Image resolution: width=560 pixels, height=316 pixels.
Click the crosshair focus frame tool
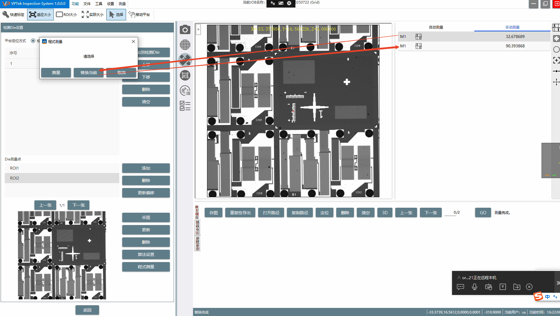coord(556,60)
